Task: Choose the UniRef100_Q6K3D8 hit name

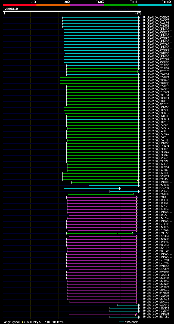Action: pyautogui.click(x=156, y=173)
